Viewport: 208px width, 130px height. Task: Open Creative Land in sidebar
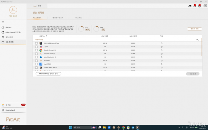pos(10,110)
